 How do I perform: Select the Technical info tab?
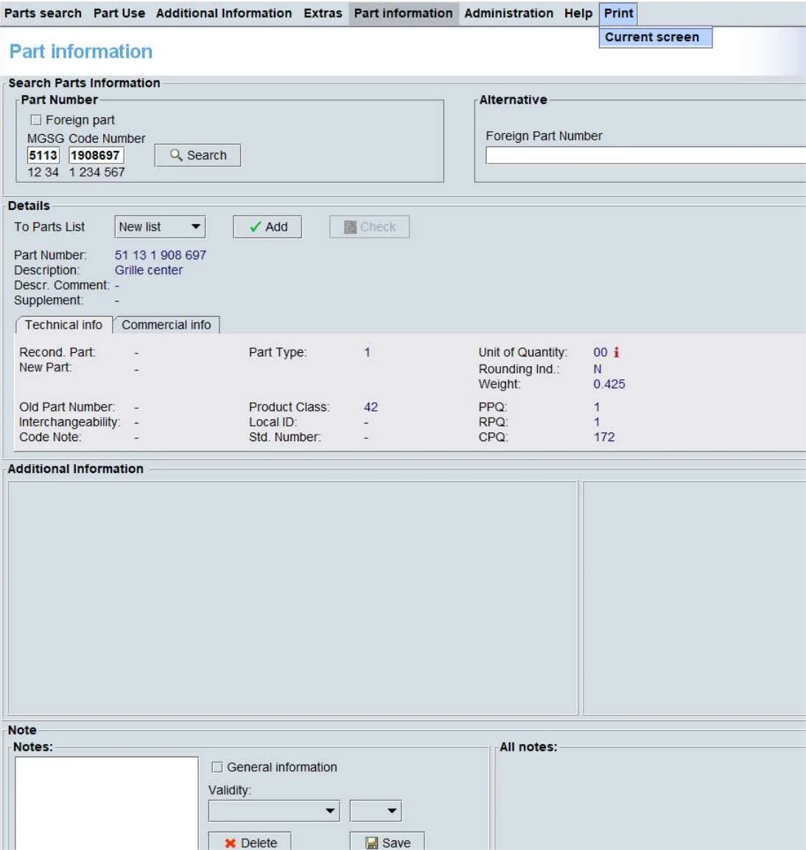(63, 325)
